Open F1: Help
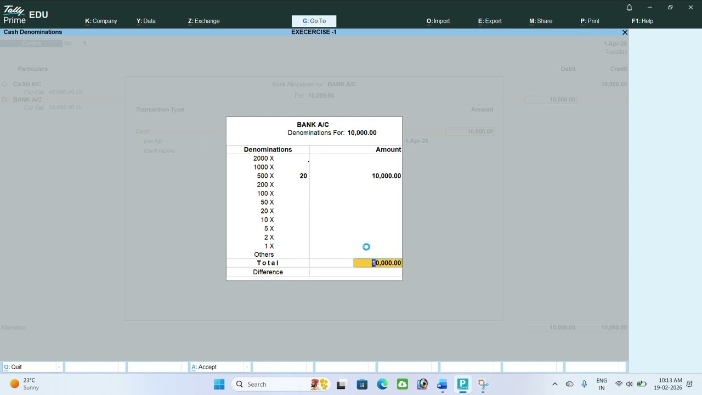702x395 pixels. (642, 21)
